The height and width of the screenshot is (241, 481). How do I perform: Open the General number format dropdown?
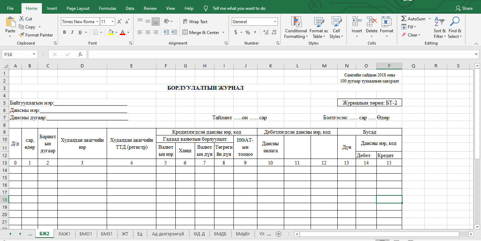click(275, 22)
